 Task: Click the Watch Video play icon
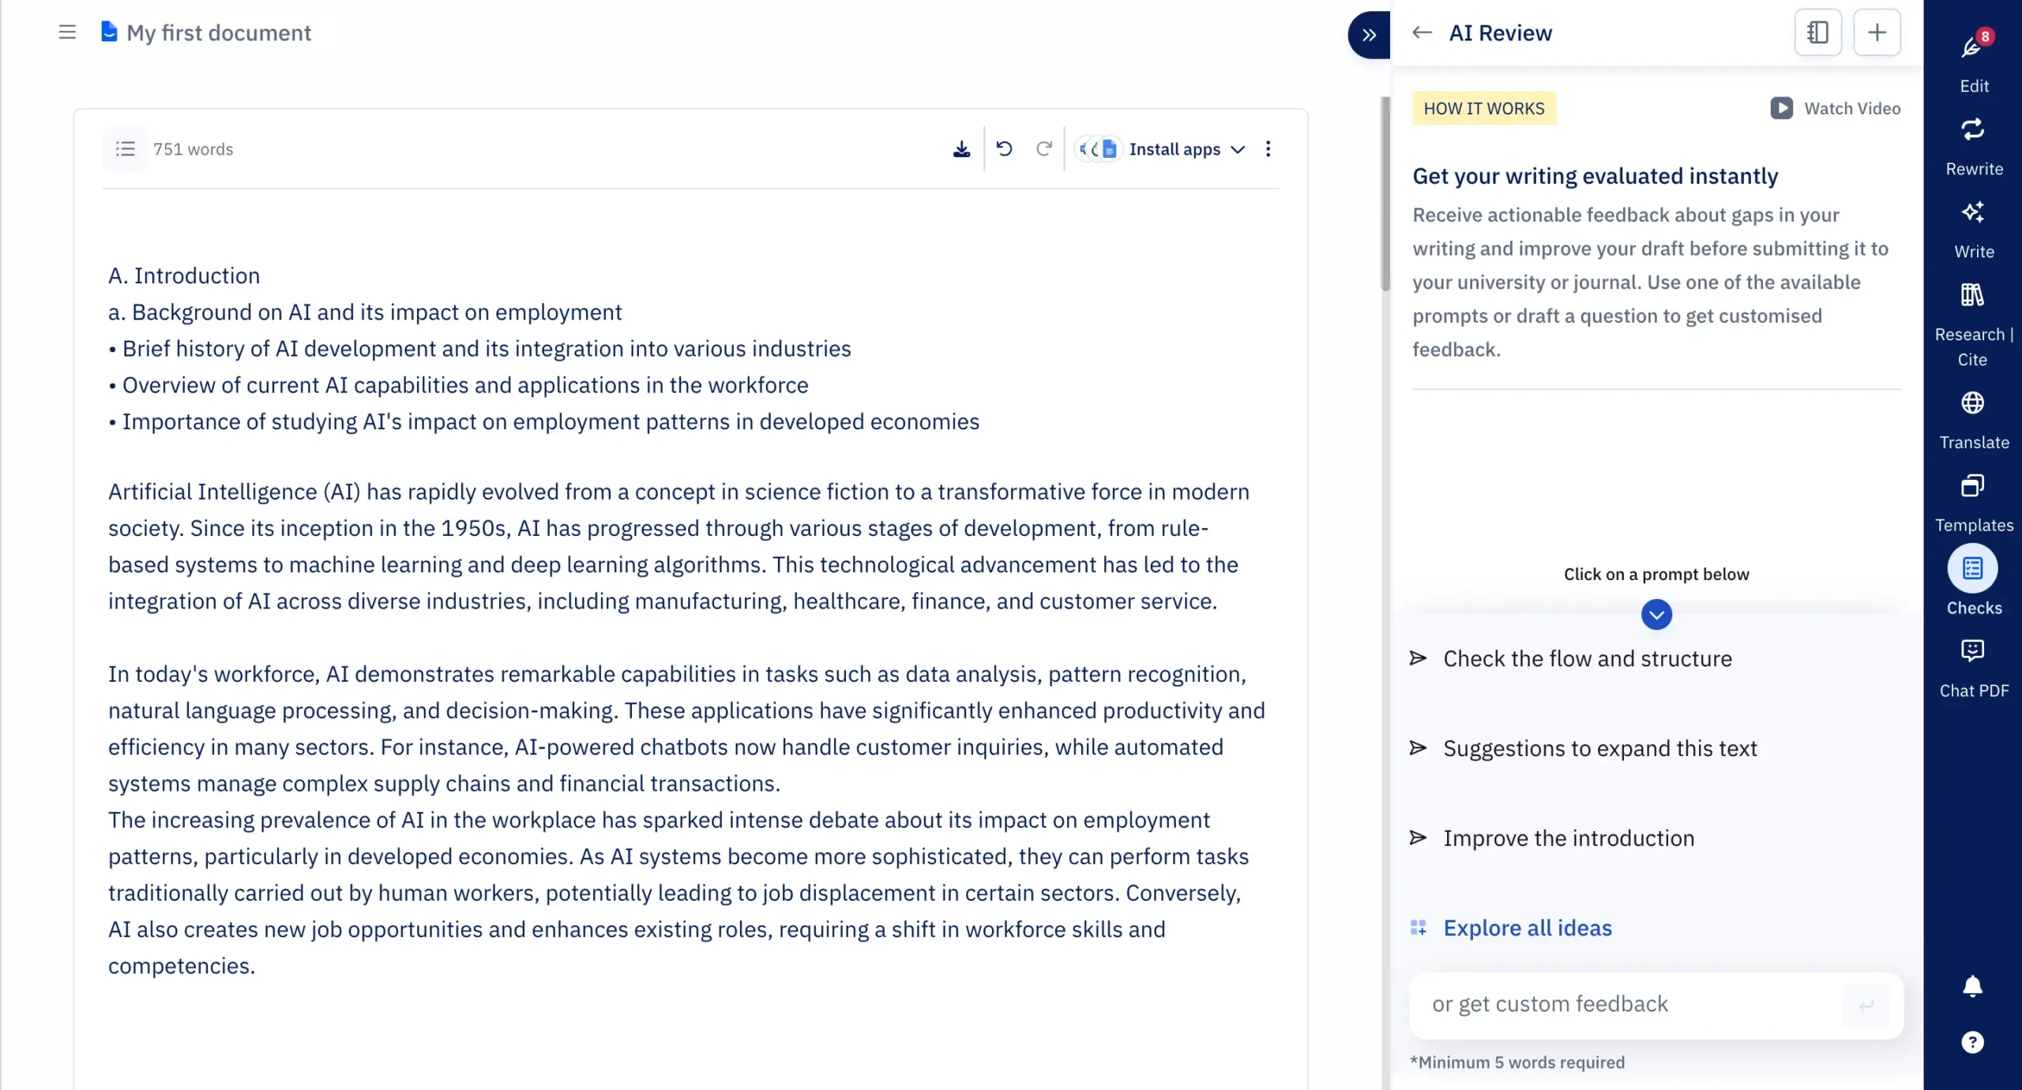pyautogui.click(x=1781, y=108)
